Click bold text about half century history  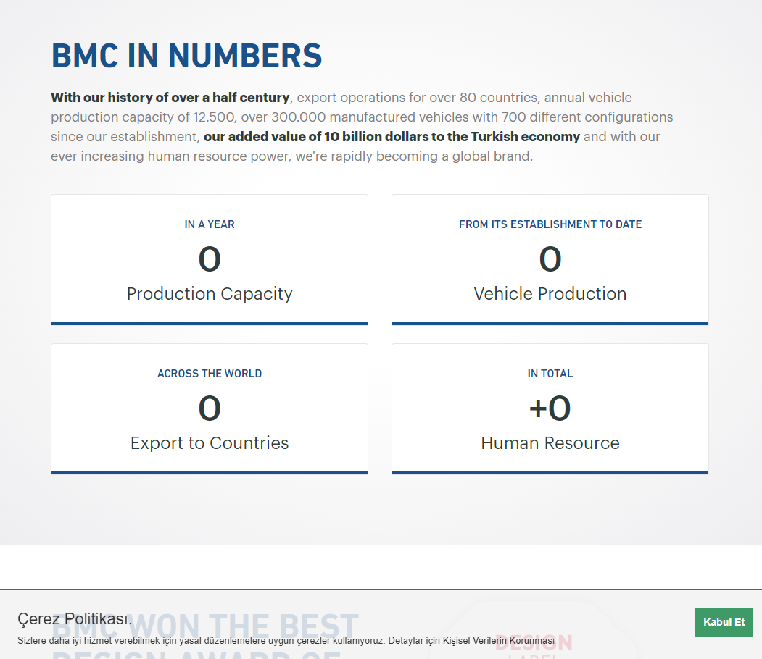click(x=170, y=98)
